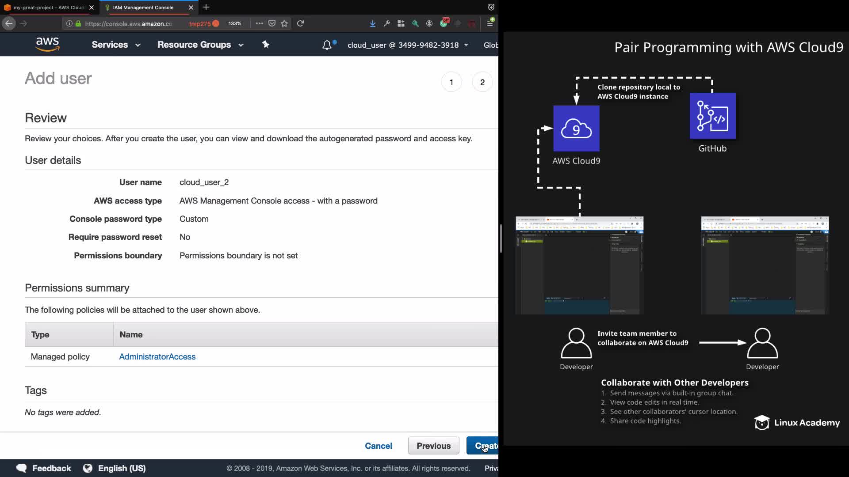Click the AWS logo home icon
849x477 pixels.
tap(47, 45)
